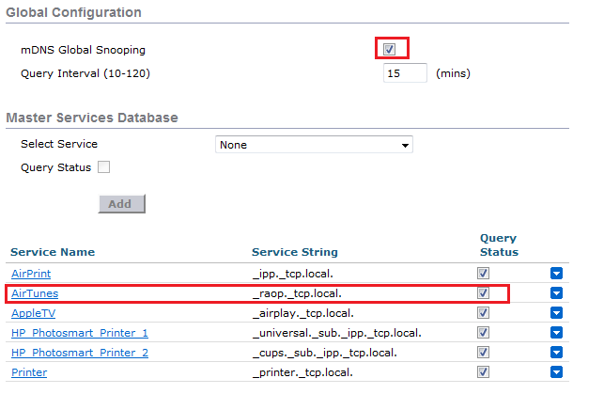Open blue arrow menu for HP_Photosmart_Printer_1
Viewport: 604px width, 394px height.
[556, 333]
